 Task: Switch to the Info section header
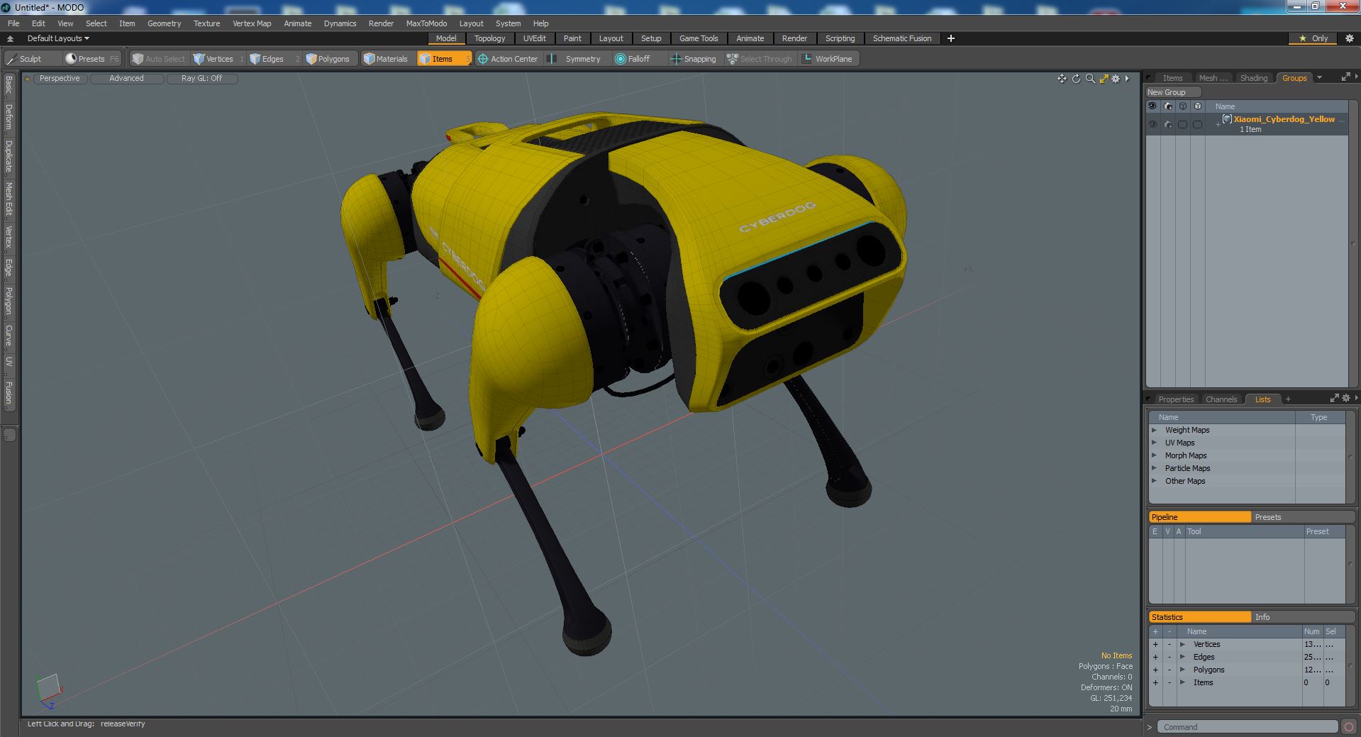[x=1303, y=617]
